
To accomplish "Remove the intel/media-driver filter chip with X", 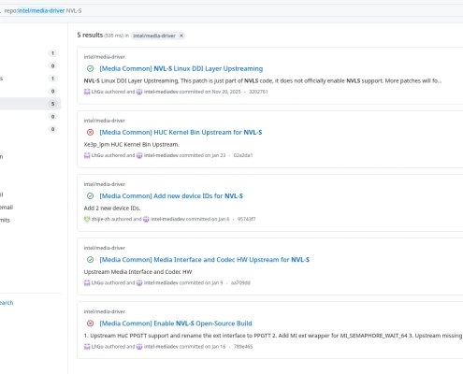I will tap(181, 36).
